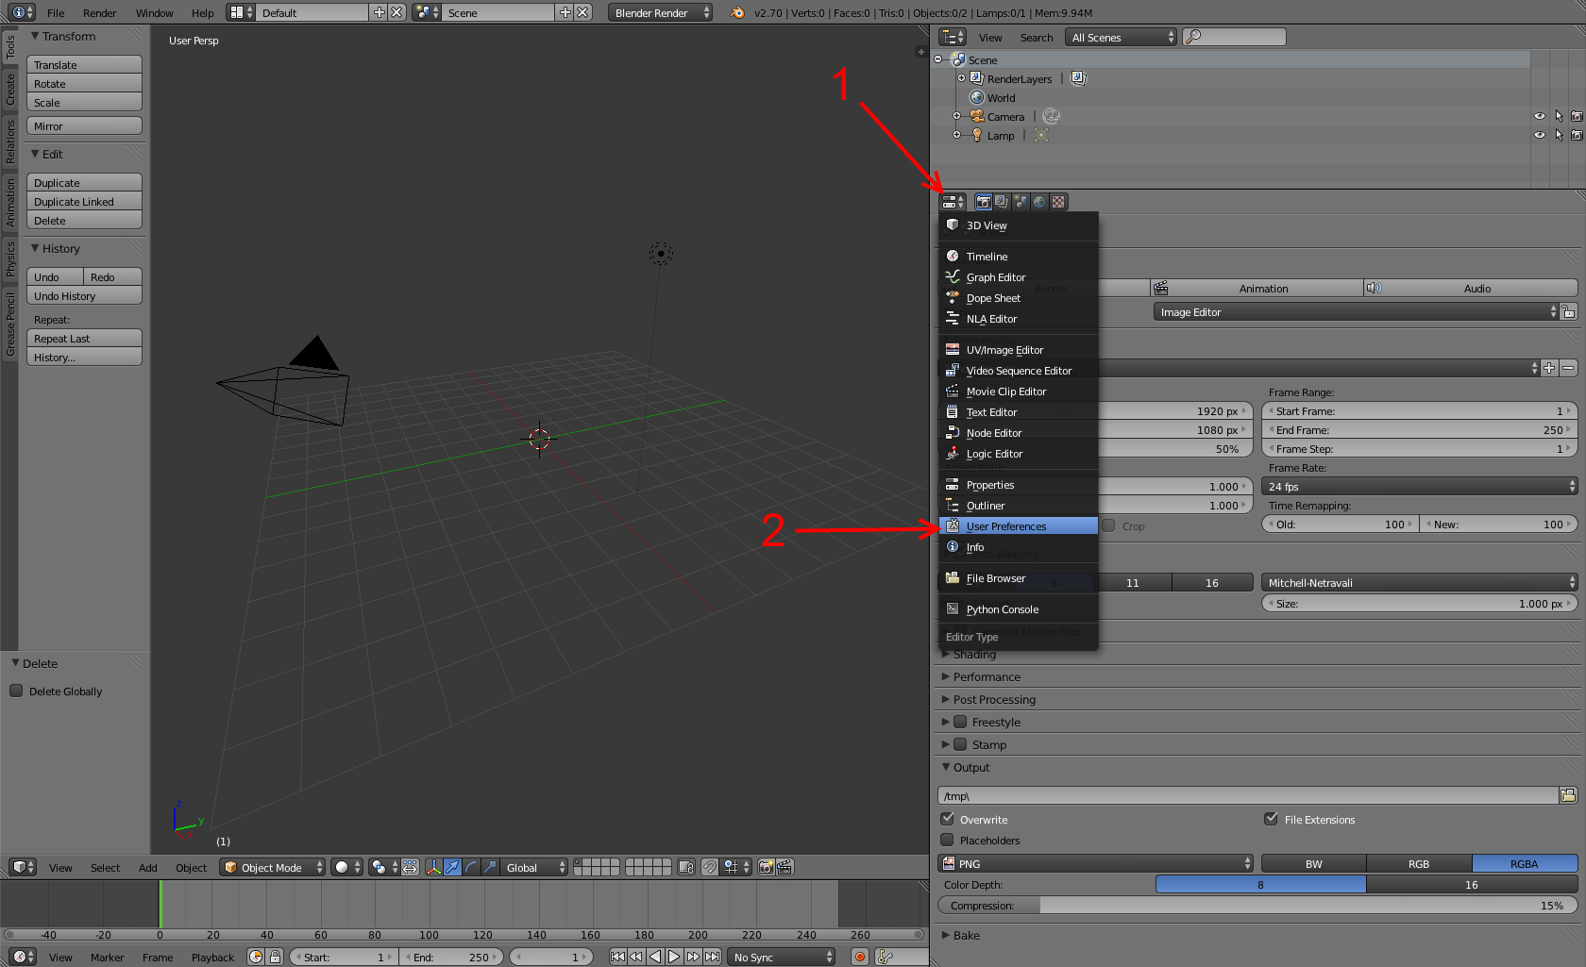Open the Object Mode dropdown
The height and width of the screenshot is (967, 1586).
pos(272,867)
